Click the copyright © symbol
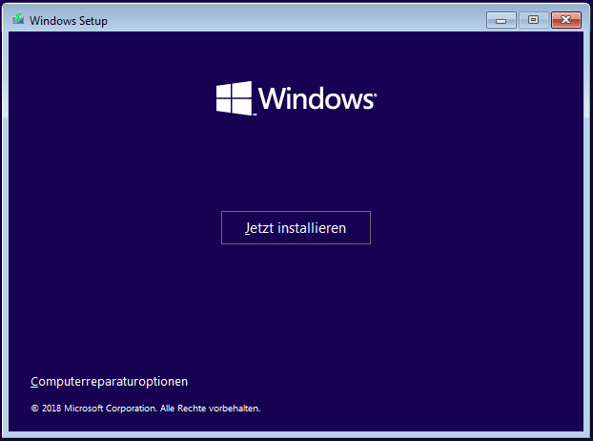 tap(34, 409)
